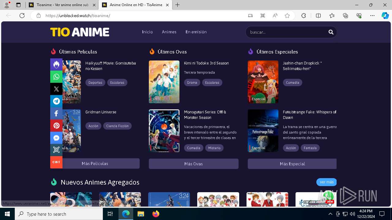This screenshot has height=220, width=392.
Task: Open Collections icon in toolbar
Action: tap(345, 16)
